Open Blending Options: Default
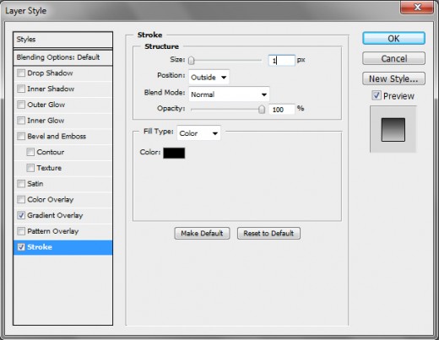439x340 pixels. [62, 57]
